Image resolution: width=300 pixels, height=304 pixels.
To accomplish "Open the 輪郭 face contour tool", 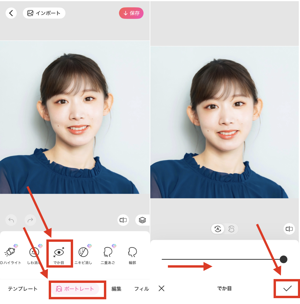I will [x=132, y=253].
